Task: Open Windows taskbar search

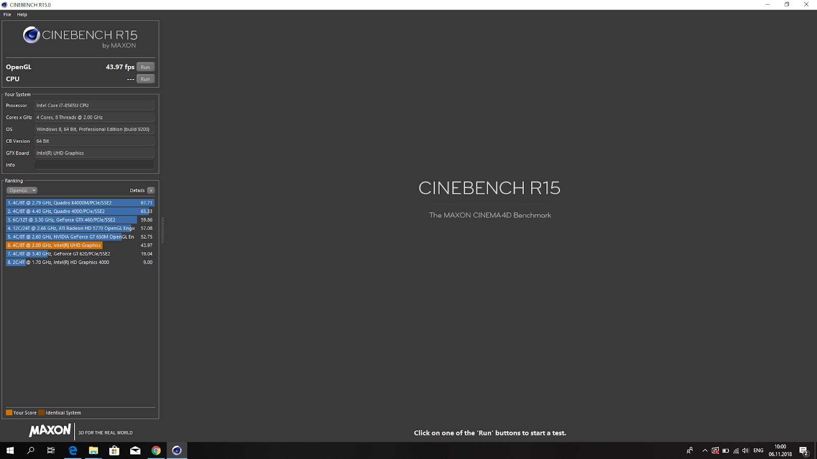Action: coord(31,450)
